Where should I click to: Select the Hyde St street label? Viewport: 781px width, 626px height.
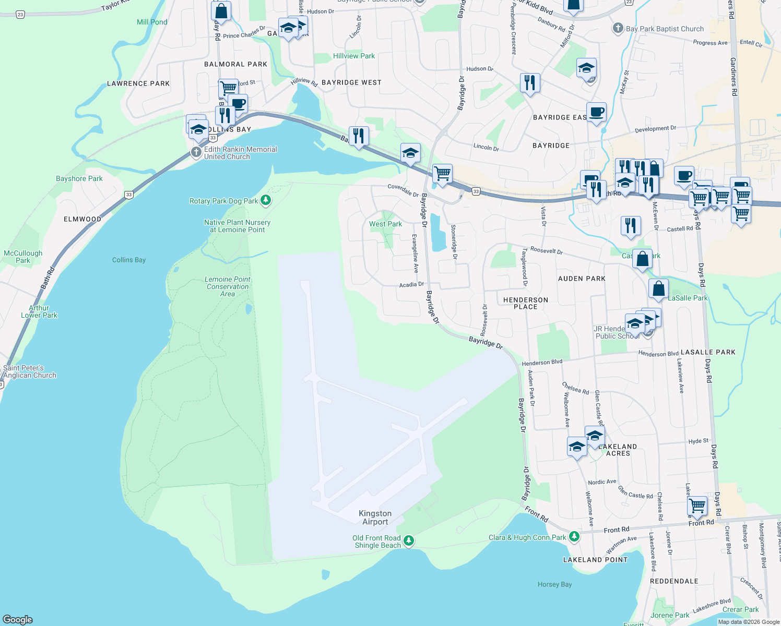click(699, 441)
